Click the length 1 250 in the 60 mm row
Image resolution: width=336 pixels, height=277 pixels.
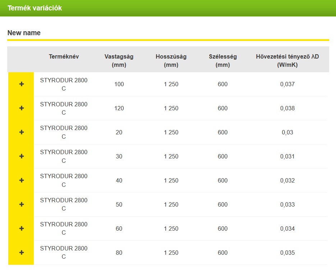point(171,228)
